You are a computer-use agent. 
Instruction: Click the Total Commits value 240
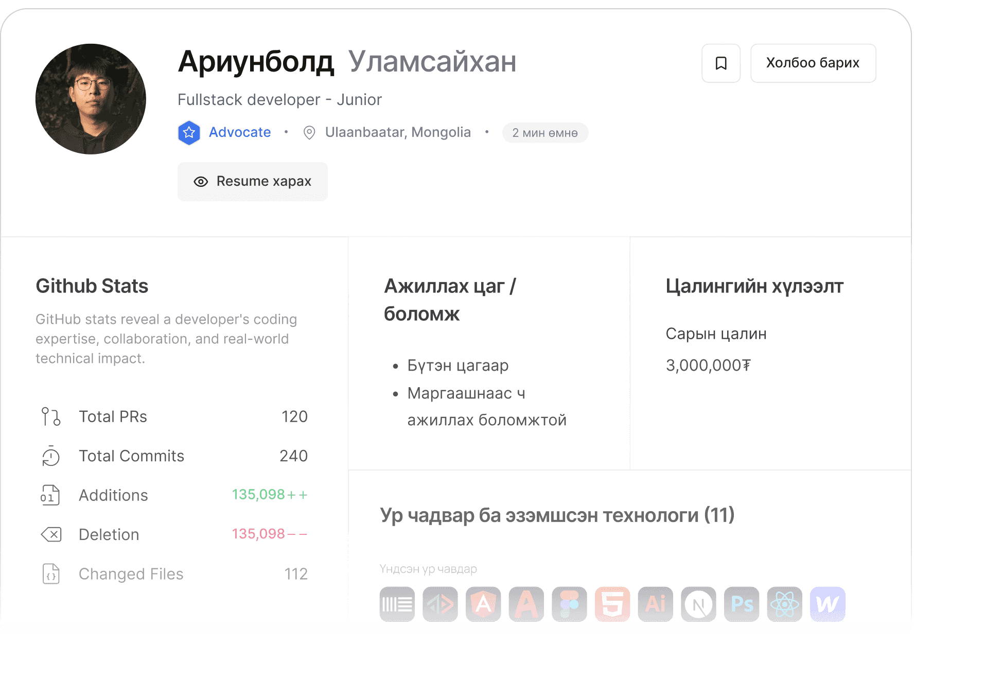[x=293, y=456]
